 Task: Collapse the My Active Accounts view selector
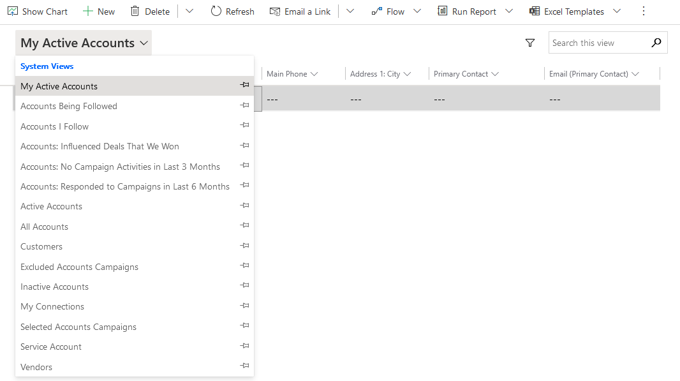(x=142, y=42)
